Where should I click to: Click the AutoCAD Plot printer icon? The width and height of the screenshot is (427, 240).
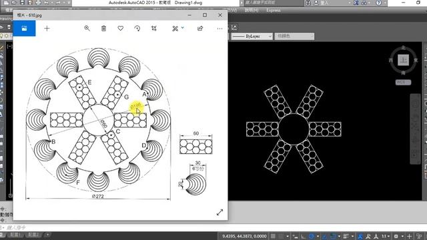click(x=38, y=3)
